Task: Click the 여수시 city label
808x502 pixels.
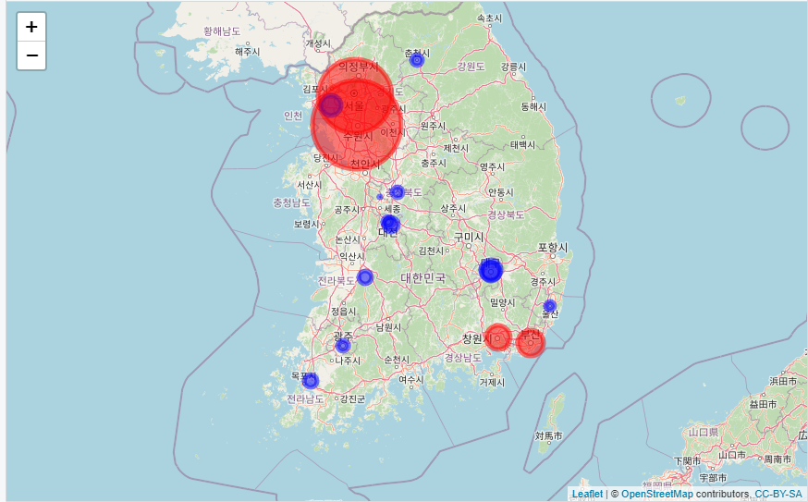Action: (410, 380)
